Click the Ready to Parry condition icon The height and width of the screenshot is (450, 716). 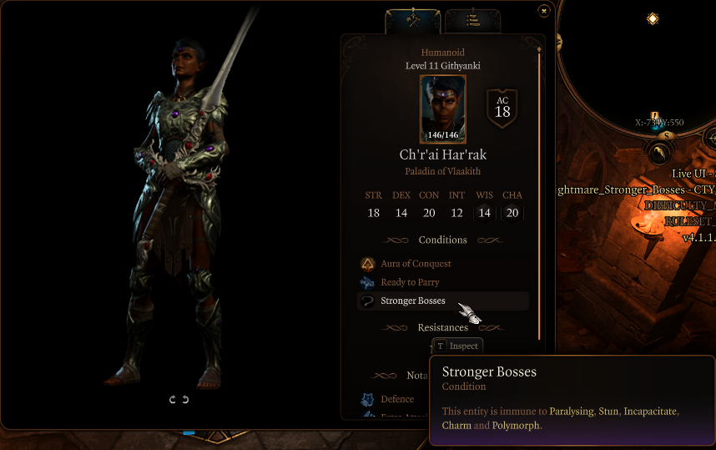(367, 282)
